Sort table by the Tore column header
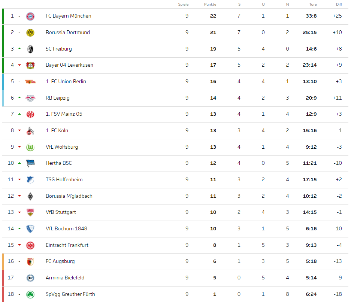The height and width of the screenshot is (303, 351). [x=313, y=4]
